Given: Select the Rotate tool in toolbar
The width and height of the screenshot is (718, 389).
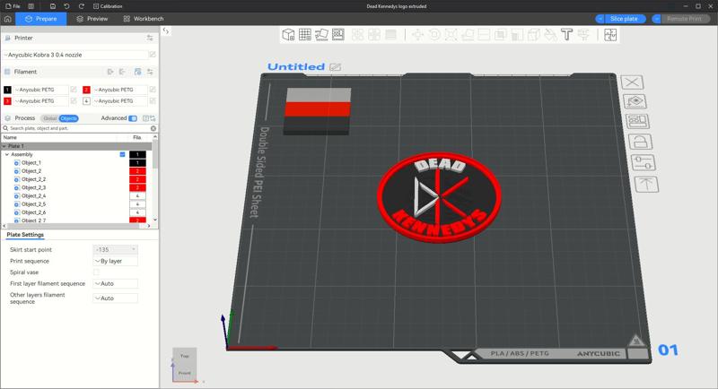Looking at the screenshot, I should [x=434, y=35].
